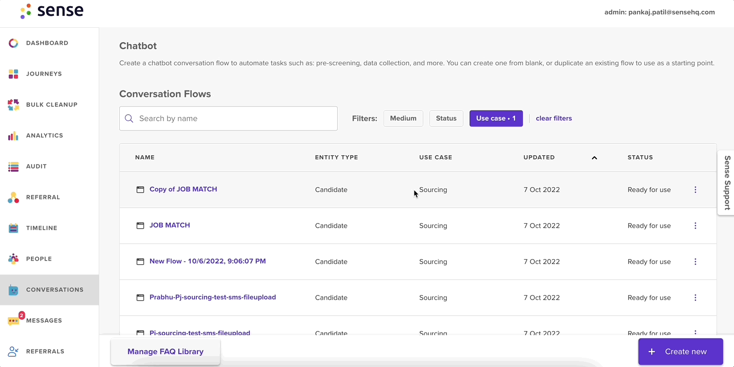
Task: Click the Sense logo
Action: click(x=51, y=11)
